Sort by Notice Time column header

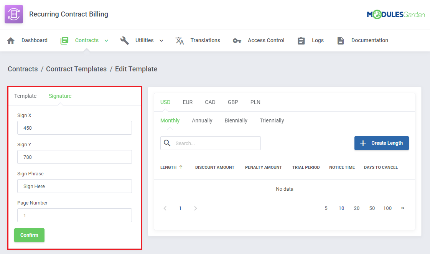pyautogui.click(x=342, y=167)
